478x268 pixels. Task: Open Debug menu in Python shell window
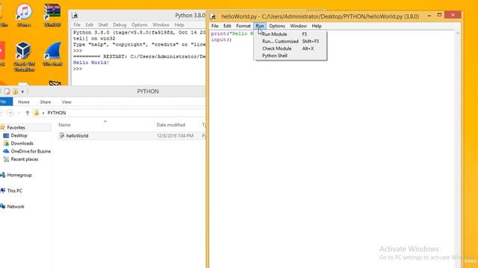(x=119, y=25)
